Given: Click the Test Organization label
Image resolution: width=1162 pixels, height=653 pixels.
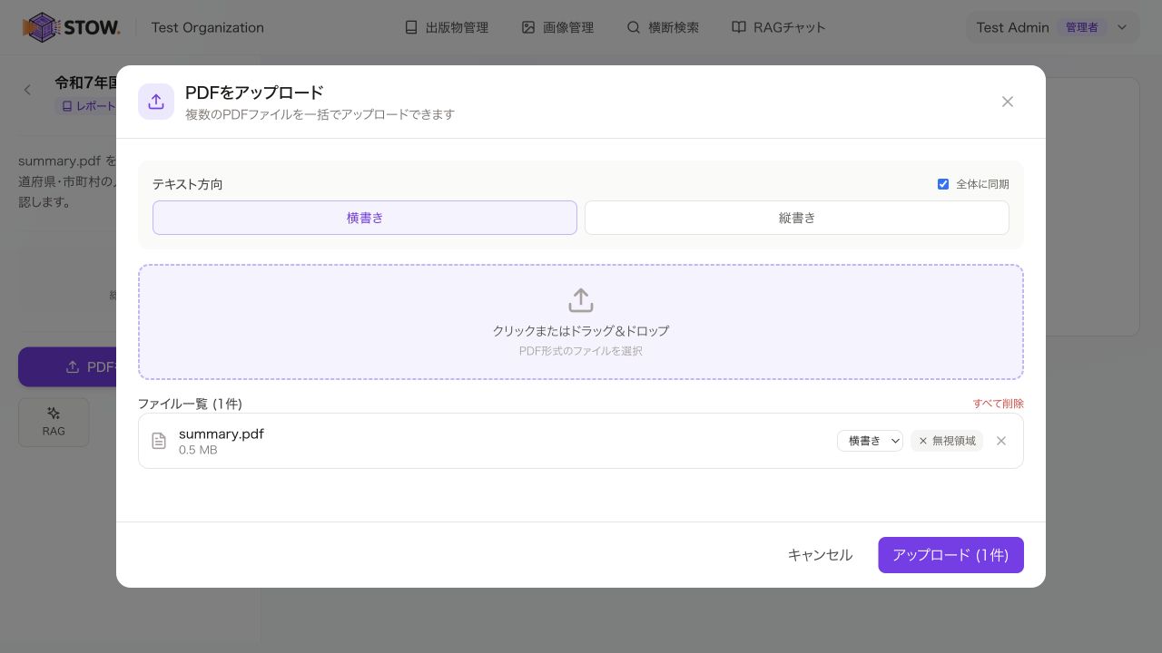Looking at the screenshot, I should tap(208, 27).
